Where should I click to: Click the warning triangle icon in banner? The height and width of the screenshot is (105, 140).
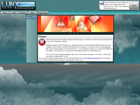[61, 22]
